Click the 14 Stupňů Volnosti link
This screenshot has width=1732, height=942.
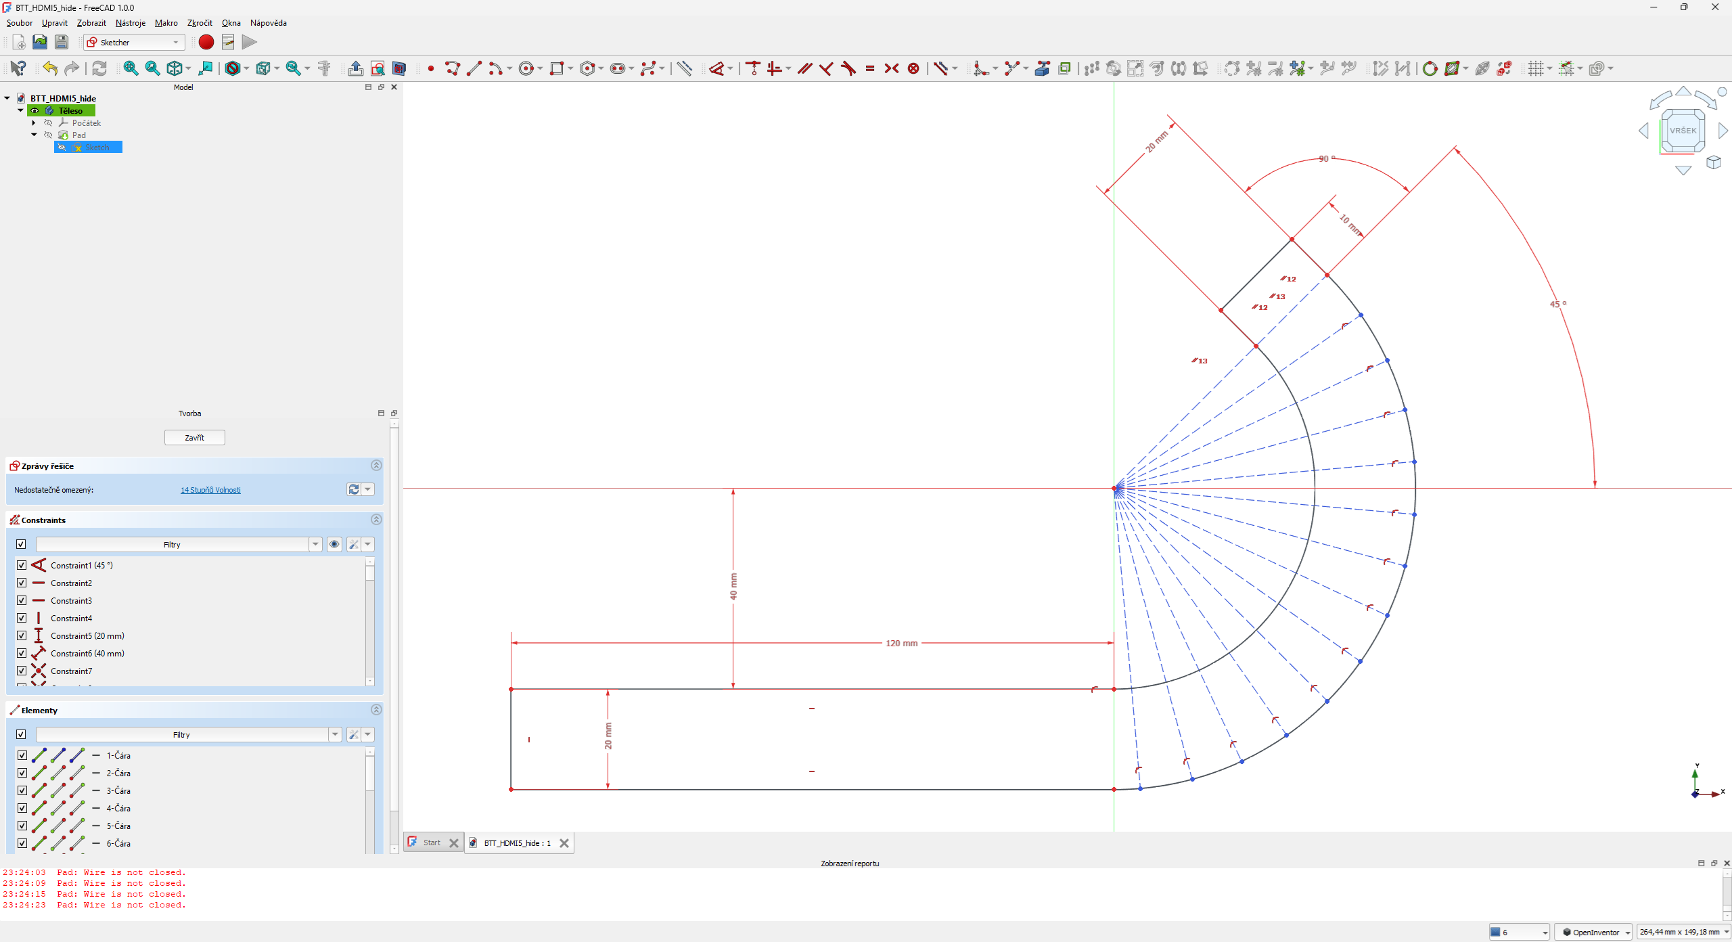[210, 490]
